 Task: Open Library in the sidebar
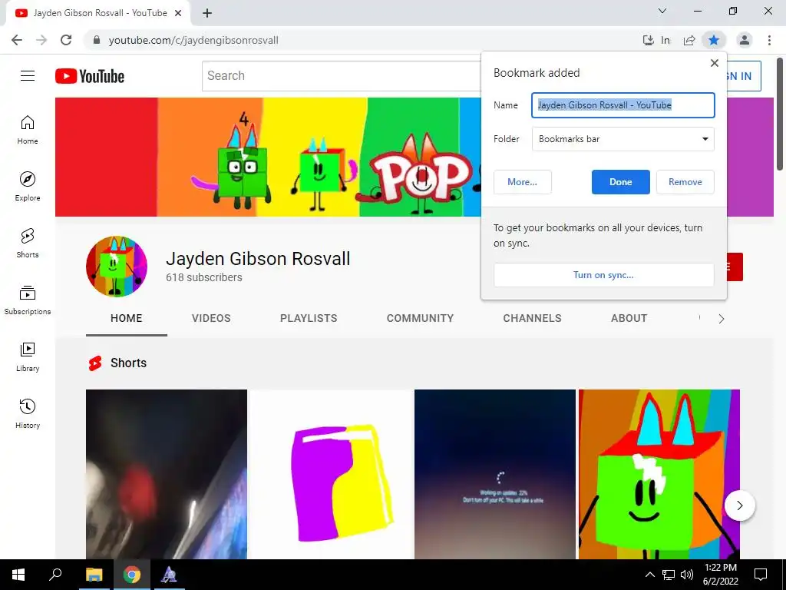click(x=28, y=356)
